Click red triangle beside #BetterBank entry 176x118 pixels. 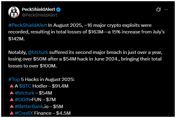tap(11, 106)
